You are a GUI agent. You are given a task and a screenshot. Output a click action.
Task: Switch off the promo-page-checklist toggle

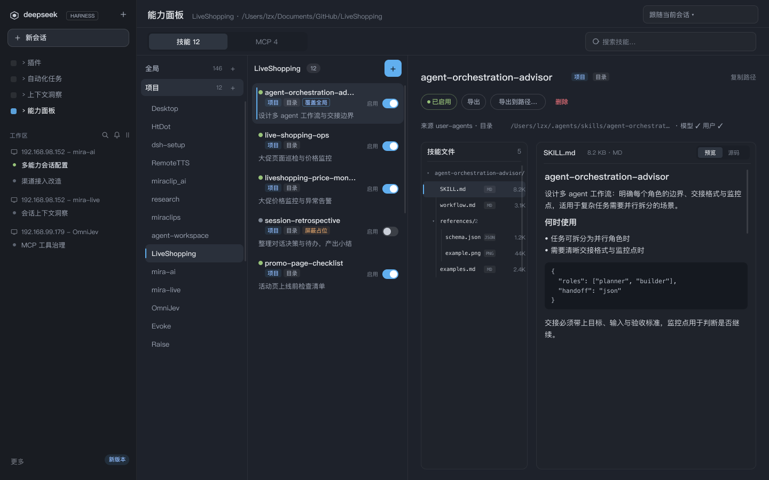(390, 274)
